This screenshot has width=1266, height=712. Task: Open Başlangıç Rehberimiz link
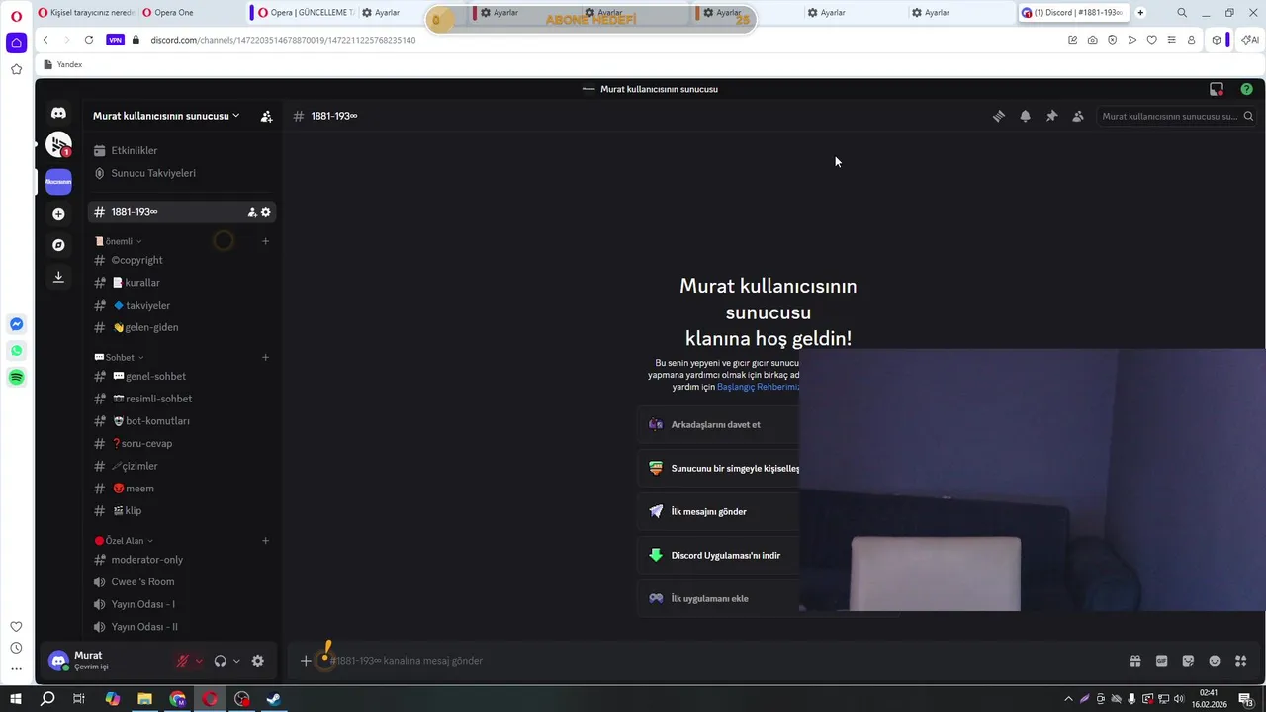point(758,387)
